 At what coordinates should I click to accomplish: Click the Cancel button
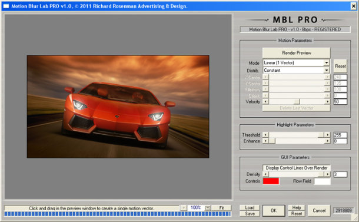pos(319,211)
